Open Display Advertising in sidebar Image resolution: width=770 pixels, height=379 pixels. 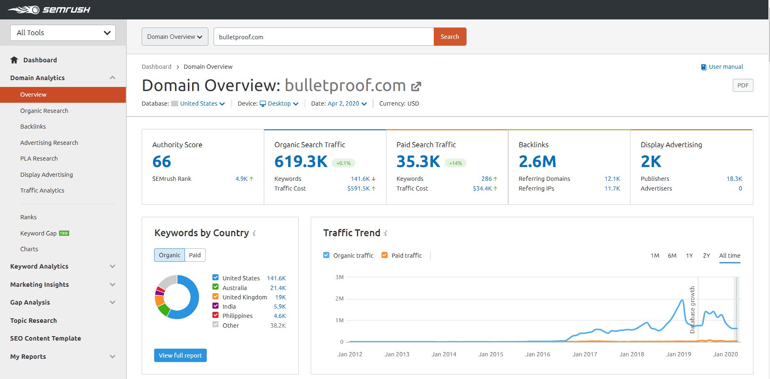coord(47,175)
